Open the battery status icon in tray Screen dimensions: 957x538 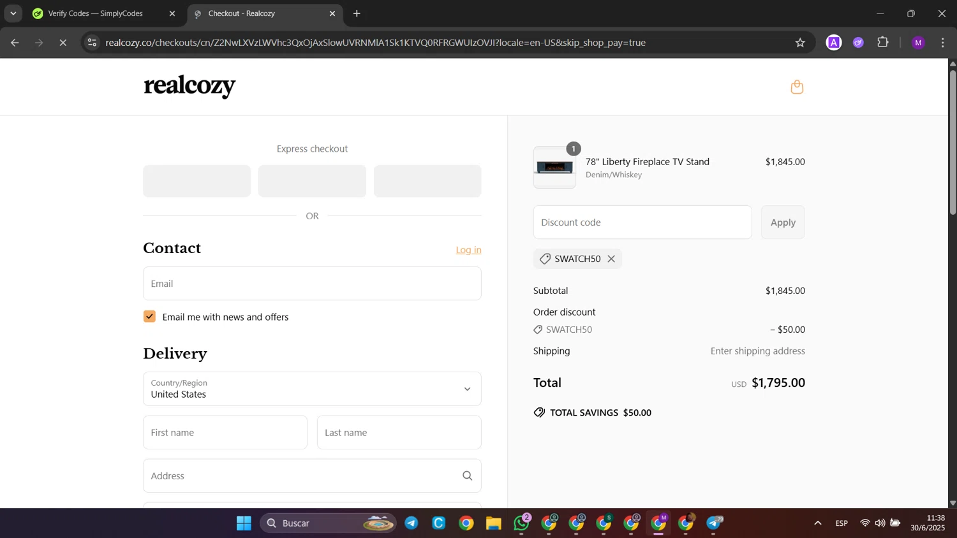(895, 523)
